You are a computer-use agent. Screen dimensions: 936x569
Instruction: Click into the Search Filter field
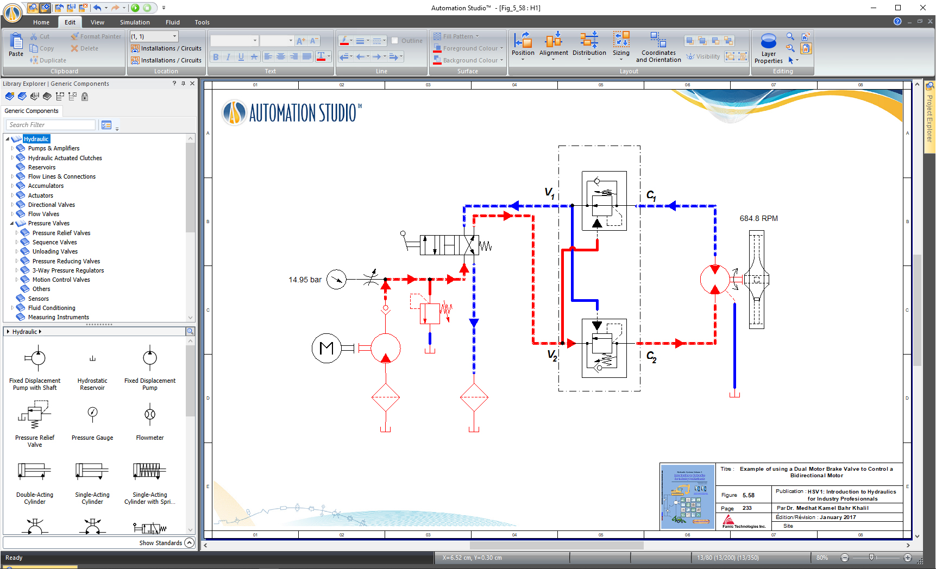click(51, 125)
